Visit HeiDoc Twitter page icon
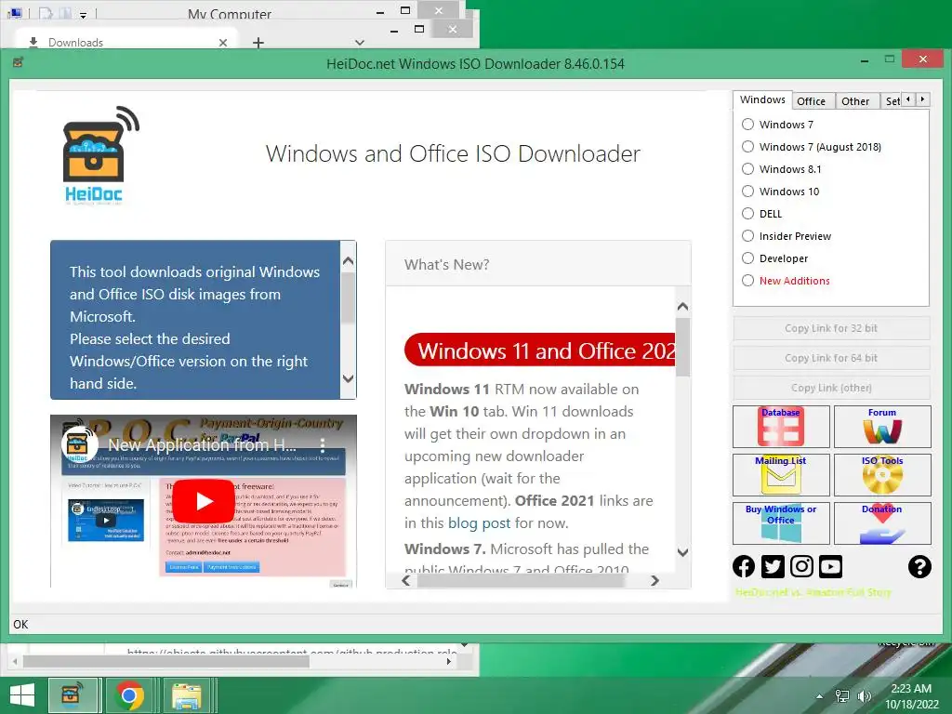This screenshot has width=952, height=714. pos(773,566)
